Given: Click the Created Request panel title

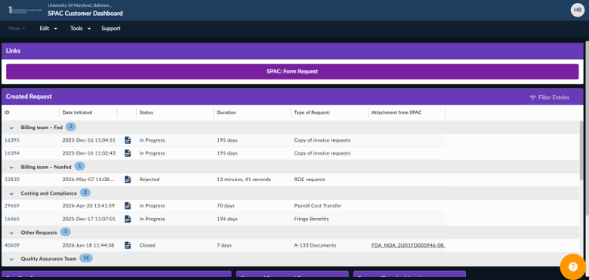Looking at the screenshot, I should tap(29, 97).
